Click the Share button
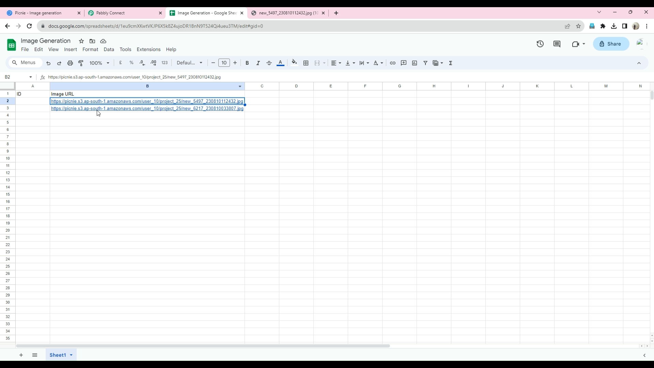 point(611,44)
